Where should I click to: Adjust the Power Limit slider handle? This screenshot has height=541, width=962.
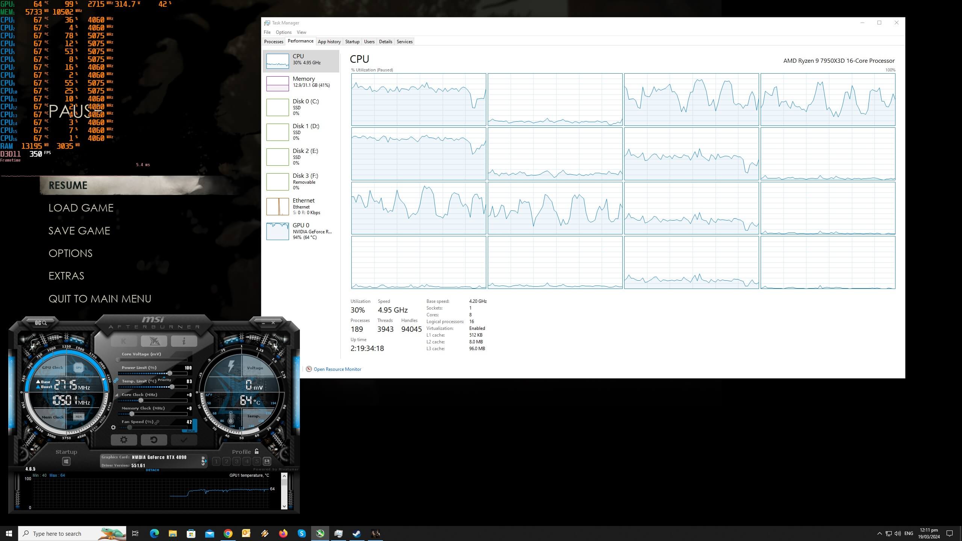tap(170, 373)
